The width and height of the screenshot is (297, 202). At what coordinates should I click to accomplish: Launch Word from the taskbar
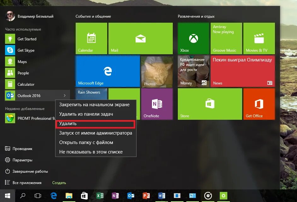click(161, 196)
